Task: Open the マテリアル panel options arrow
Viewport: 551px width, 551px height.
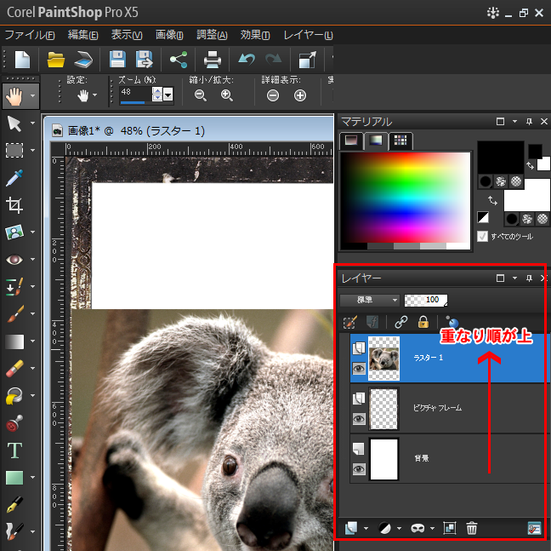Action: click(514, 122)
